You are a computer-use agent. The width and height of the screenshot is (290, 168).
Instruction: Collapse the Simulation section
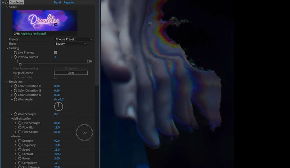(7, 82)
